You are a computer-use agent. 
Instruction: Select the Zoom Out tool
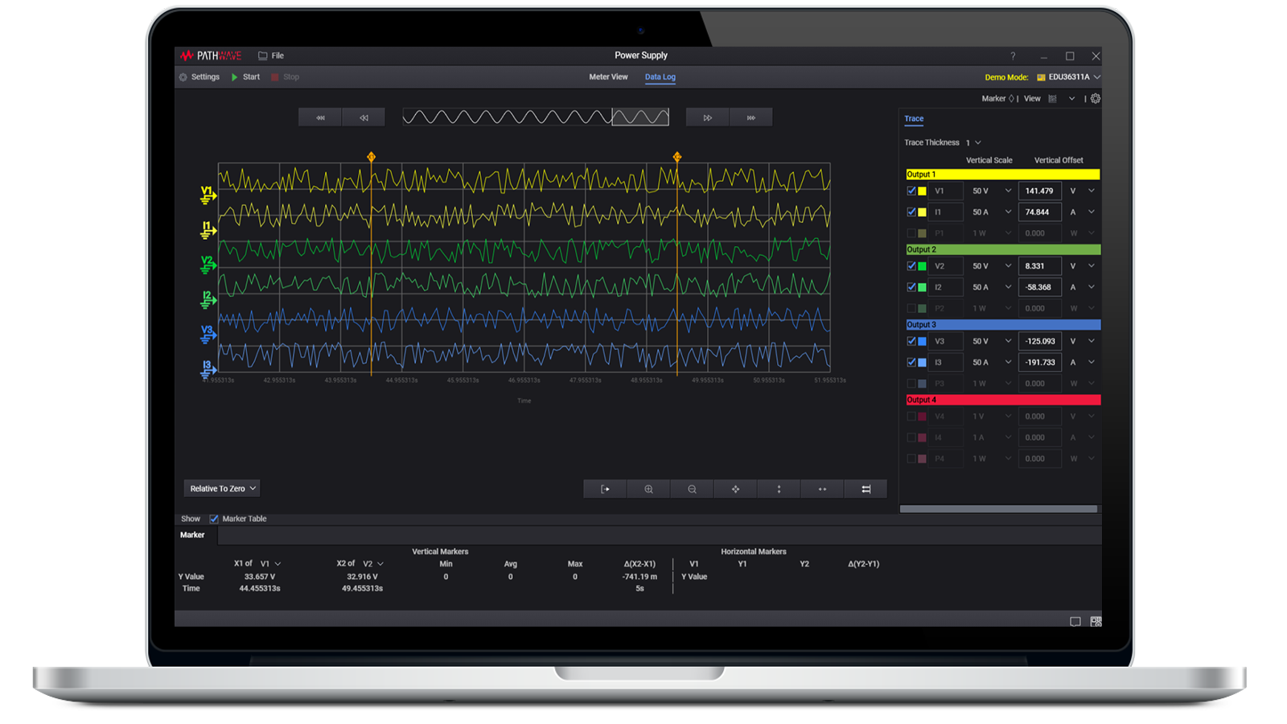pos(692,488)
